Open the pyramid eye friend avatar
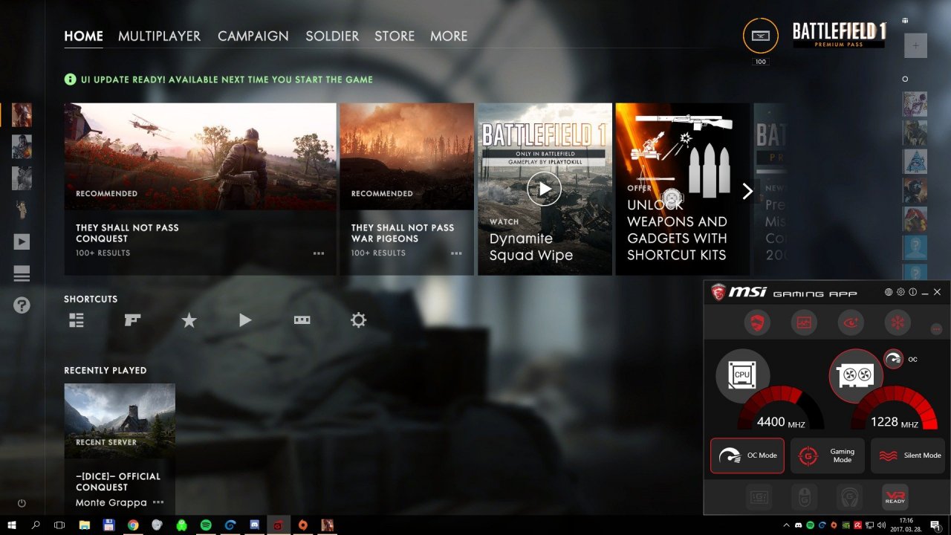The image size is (951, 535). (915, 161)
